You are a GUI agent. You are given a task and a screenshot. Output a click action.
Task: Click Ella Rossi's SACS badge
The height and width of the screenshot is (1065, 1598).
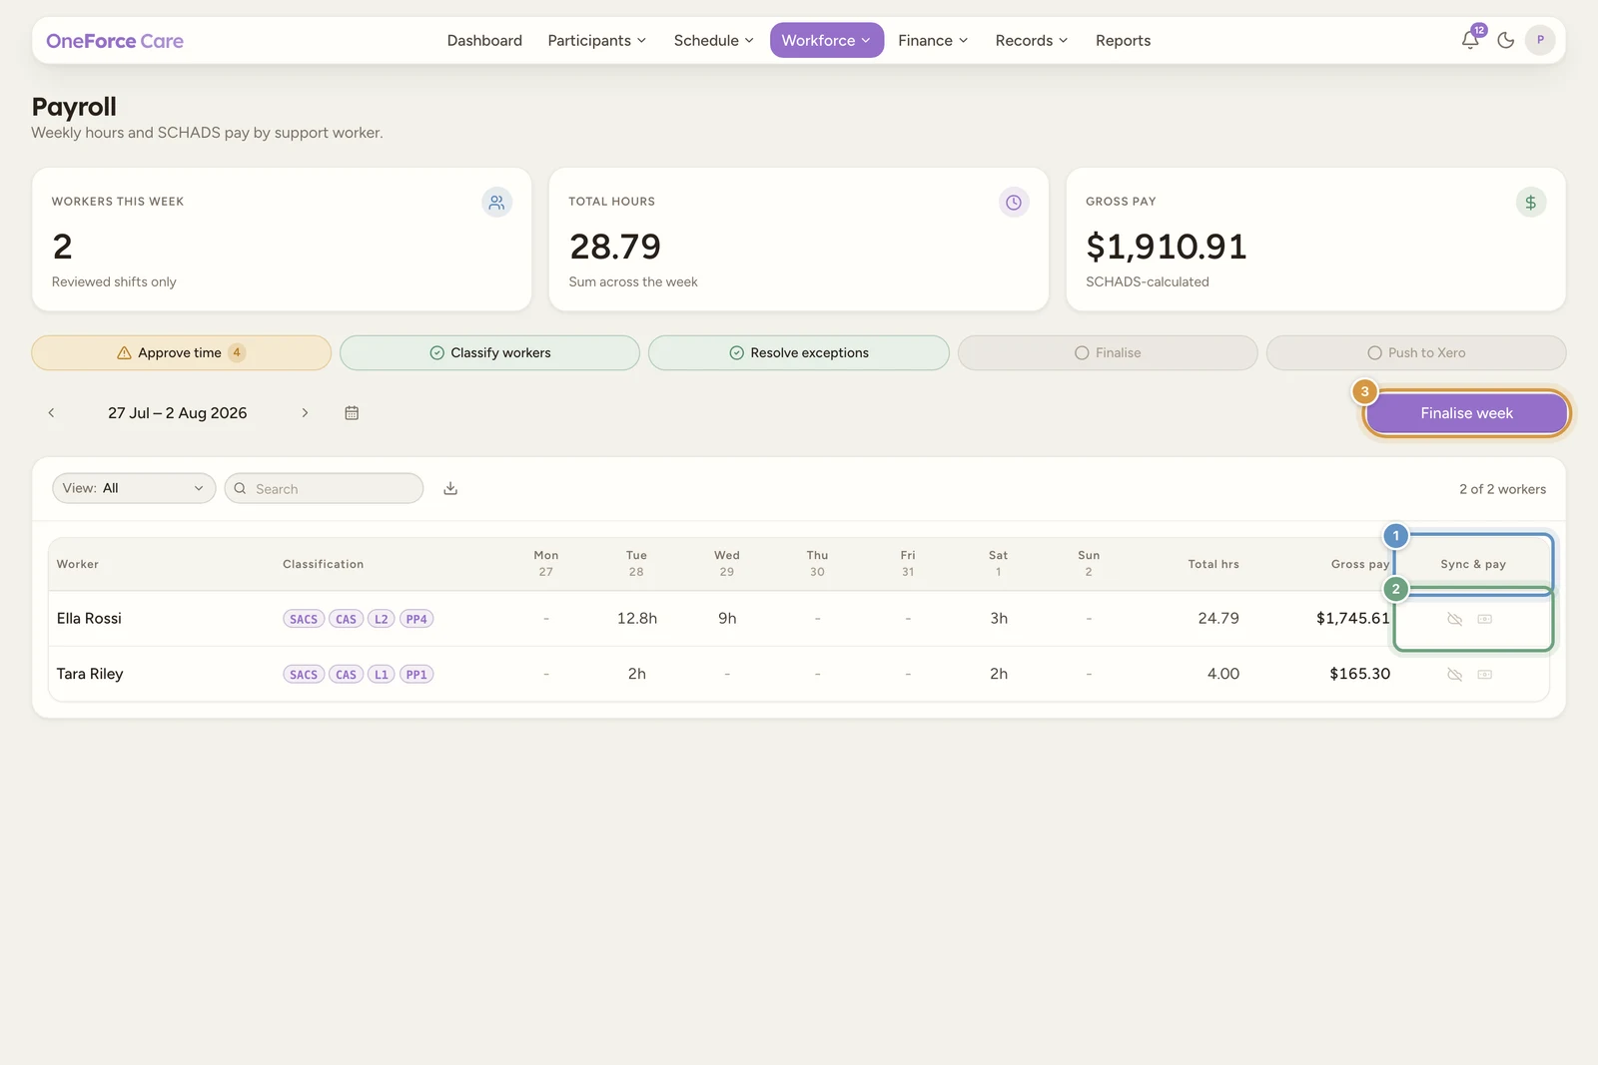pos(304,619)
